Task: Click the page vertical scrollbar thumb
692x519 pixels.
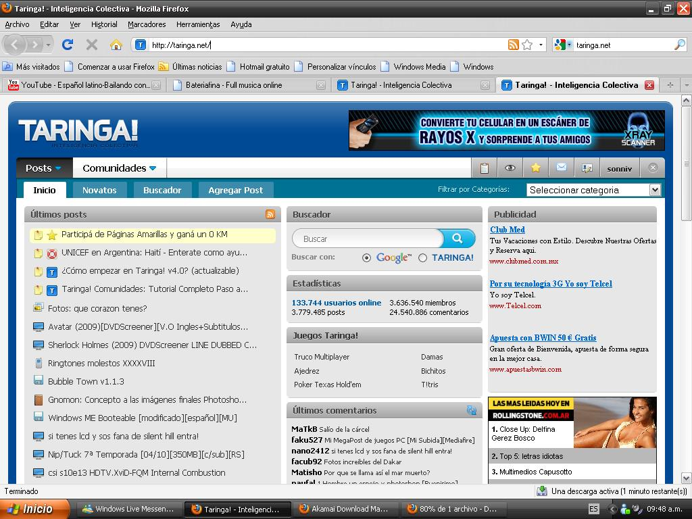Action: pyautogui.click(x=687, y=164)
